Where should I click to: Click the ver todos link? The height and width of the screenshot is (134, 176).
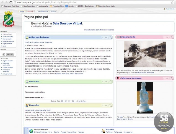[x=82, y=101]
